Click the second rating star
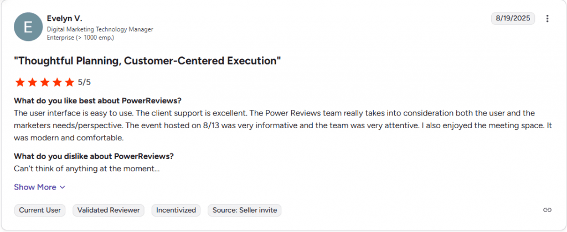Viewport: 567px width, 232px height. click(32, 82)
